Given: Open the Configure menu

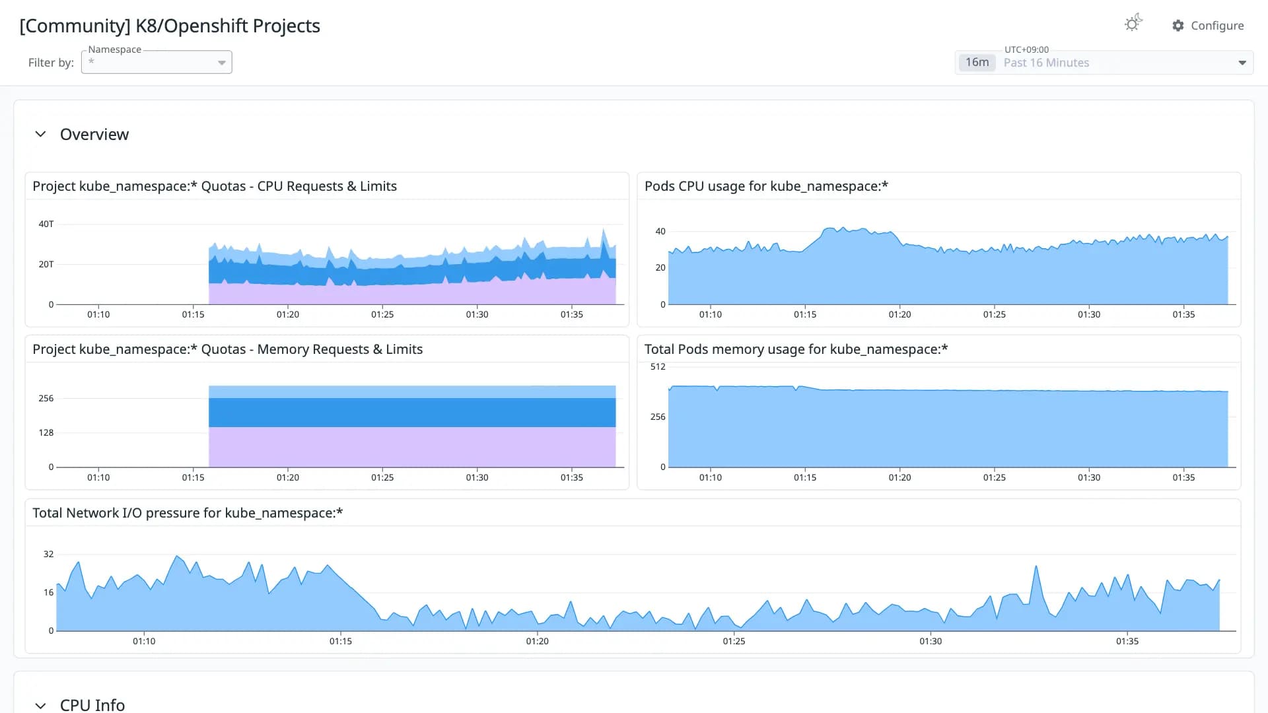Looking at the screenshot, I should pos(1208,26).
